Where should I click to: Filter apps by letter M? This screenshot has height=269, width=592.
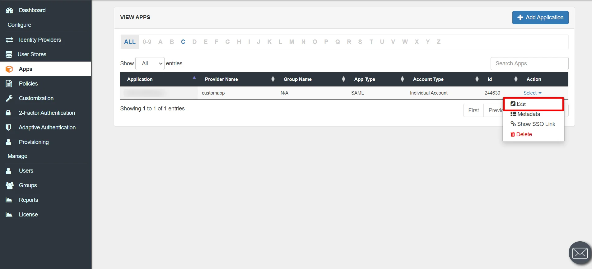point(292,42)
